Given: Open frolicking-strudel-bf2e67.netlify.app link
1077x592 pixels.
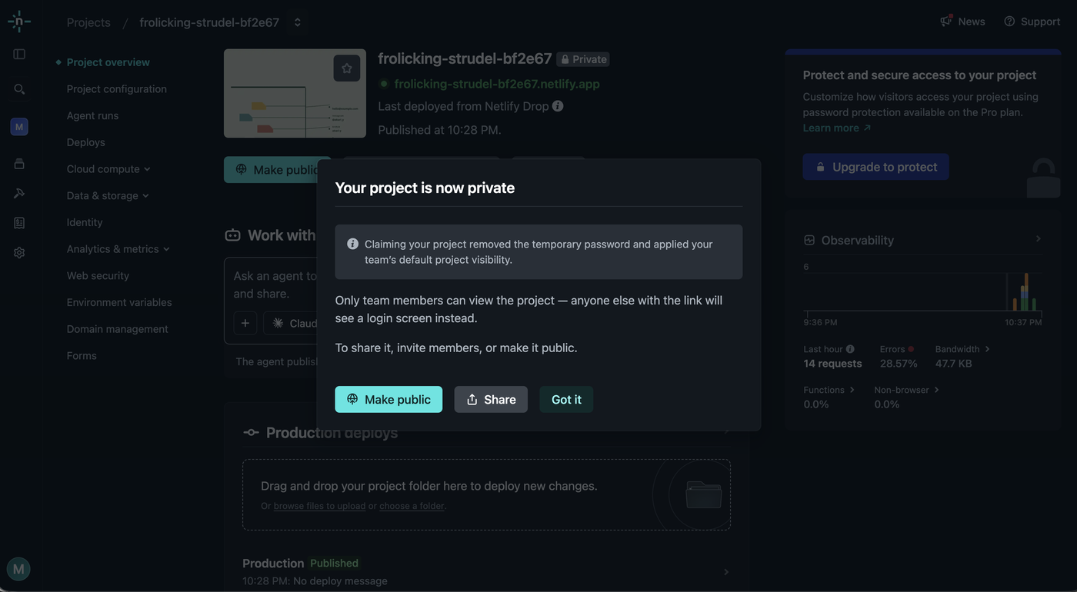Looking at the screenshot, I should tap(497, 84).
